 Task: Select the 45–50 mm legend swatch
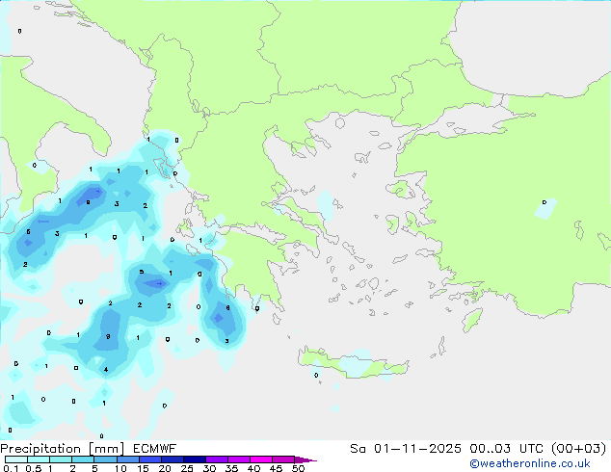pyautogui.click(x=283, y=459)
